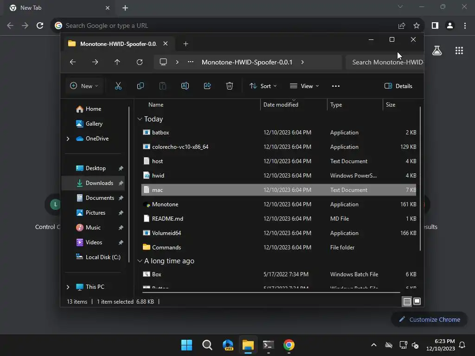
Task: Go back in File Explorer
Action: (73, 62)
